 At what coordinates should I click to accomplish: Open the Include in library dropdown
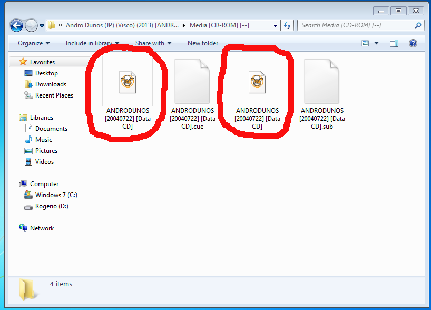click(x=92, y=43)
